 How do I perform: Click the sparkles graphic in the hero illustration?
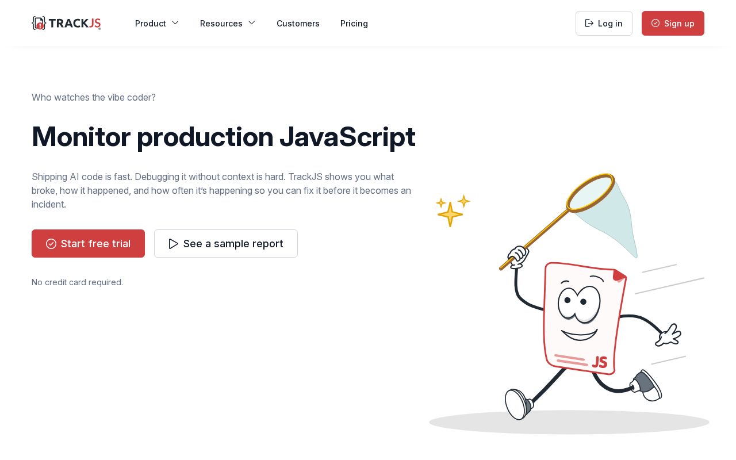click(x=453, y=210)
